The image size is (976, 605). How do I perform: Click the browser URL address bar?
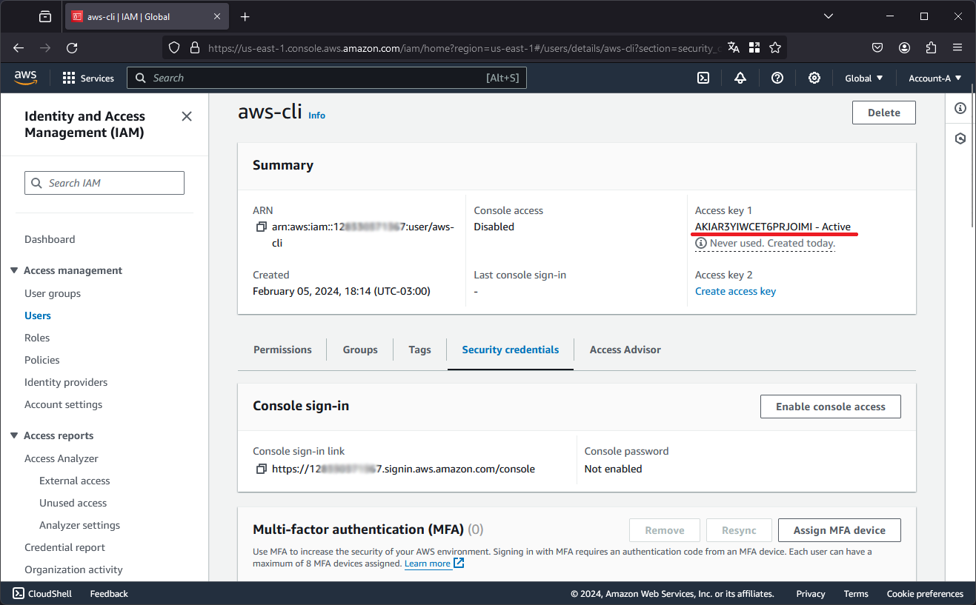point(462,47)
